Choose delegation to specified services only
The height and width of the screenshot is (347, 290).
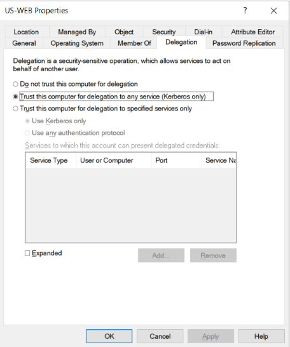tap(15, 109)
